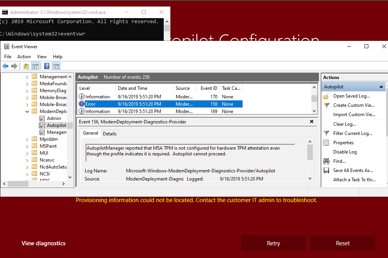Click the Save All Events floppy icon
388x258 pixels.
[326, 170]
